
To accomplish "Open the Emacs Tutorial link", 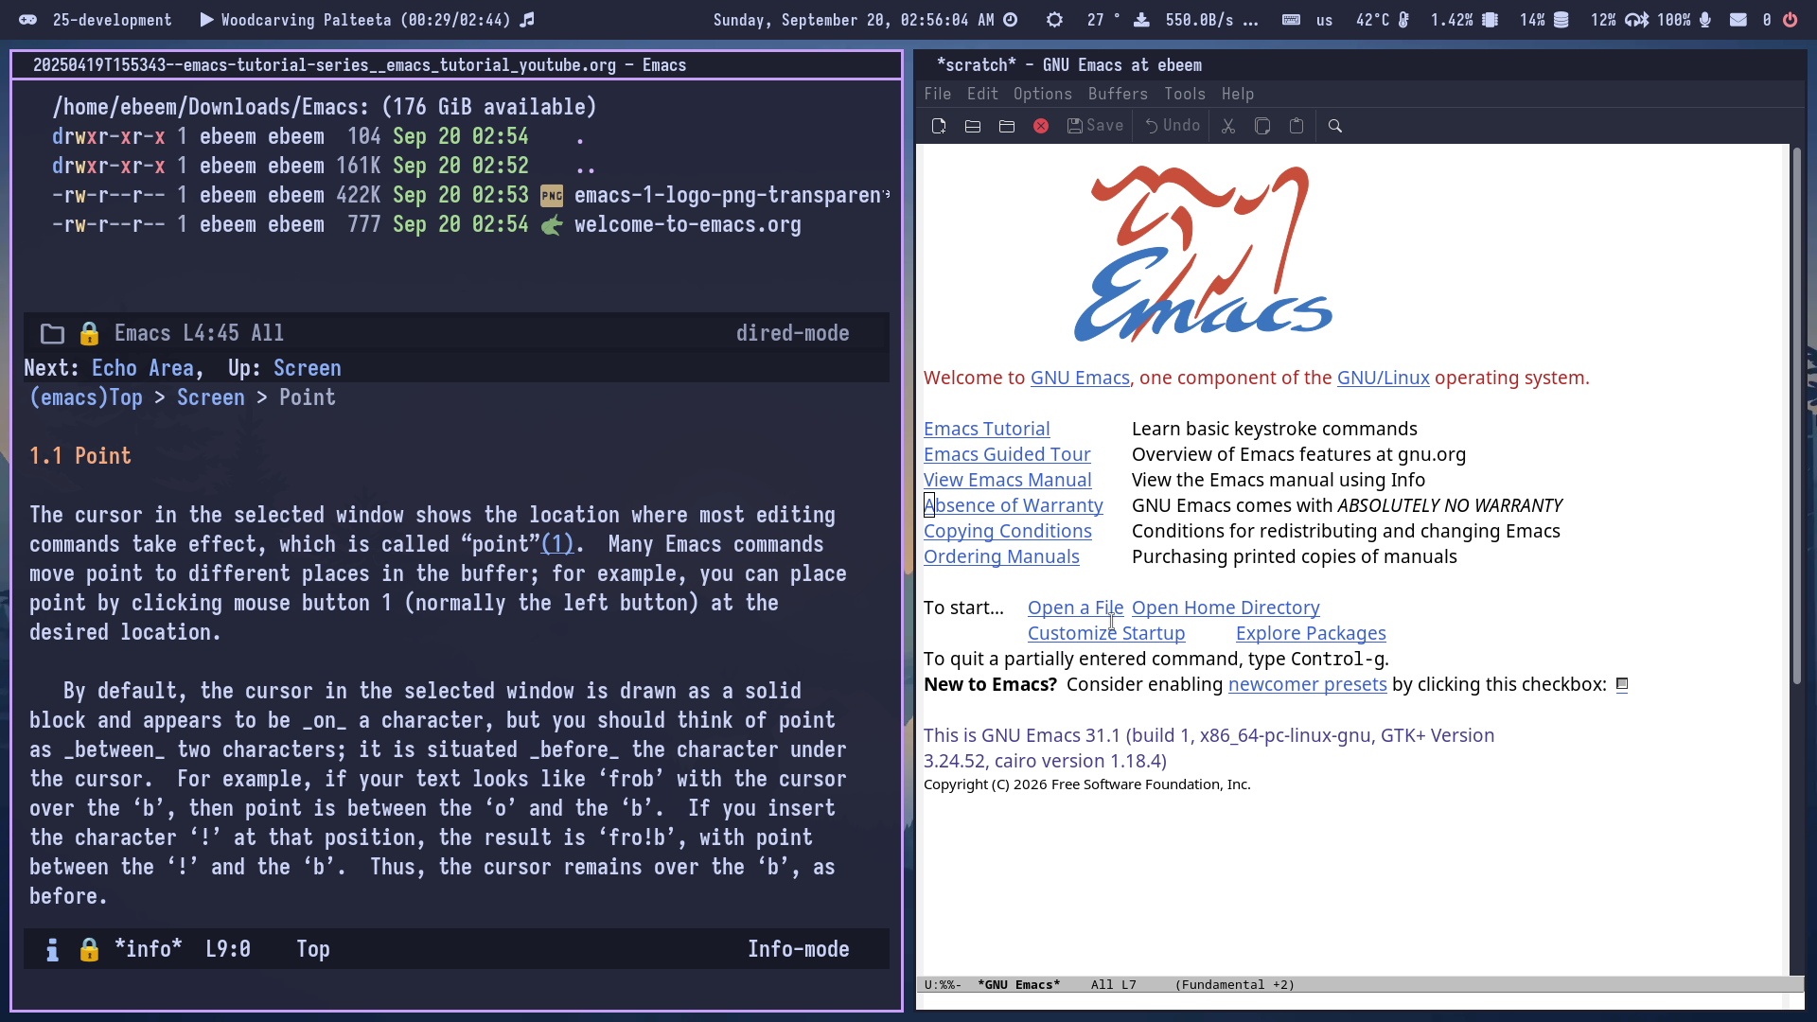I will tap(987, 429).
